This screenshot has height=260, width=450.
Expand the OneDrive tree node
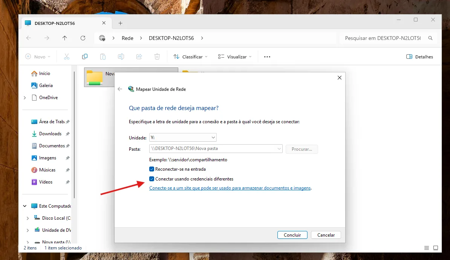(24, 98)
